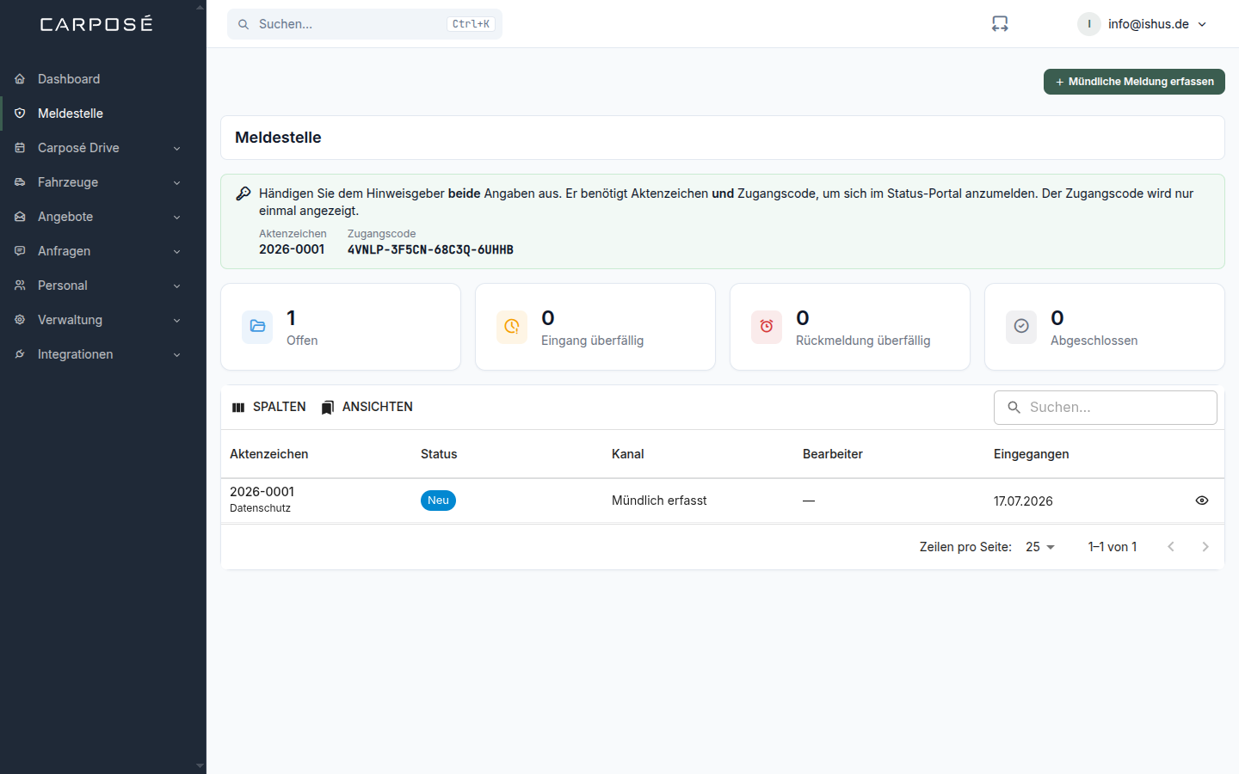The height and width of the screenshot is (774, 1239).
Task: Focus the global Suchen search field
Action: point(365,24)
